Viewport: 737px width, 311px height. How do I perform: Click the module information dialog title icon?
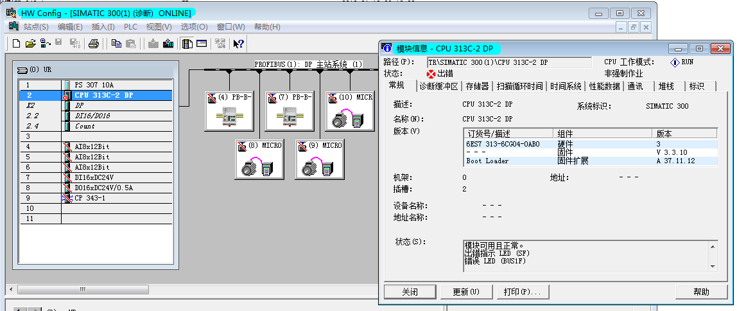point(387,48)
